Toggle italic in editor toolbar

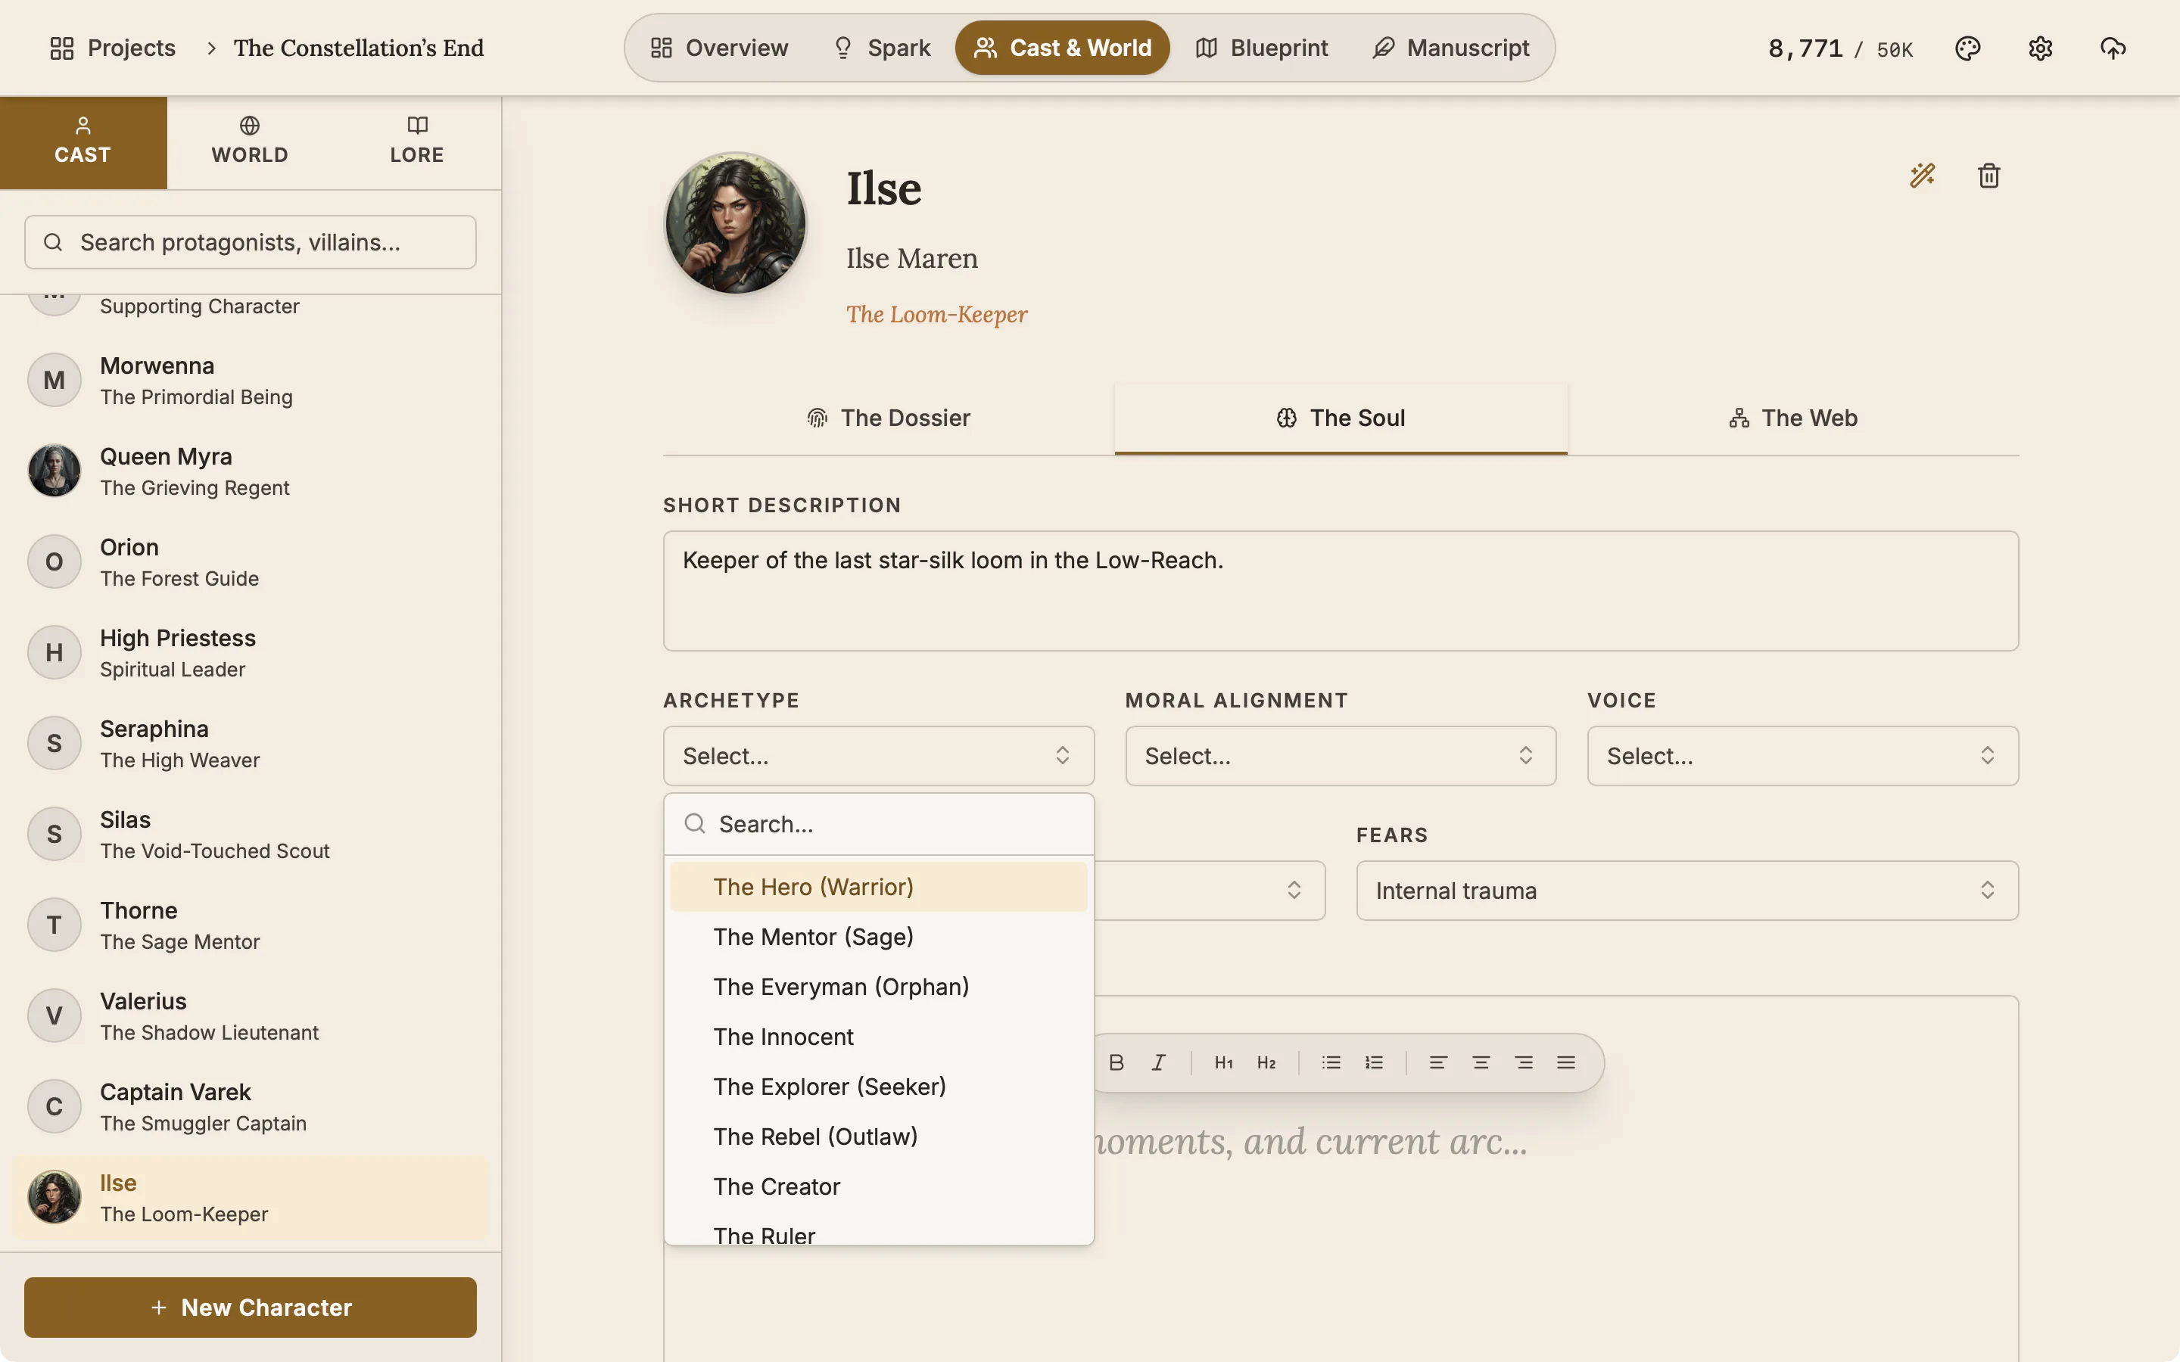1158,1062
